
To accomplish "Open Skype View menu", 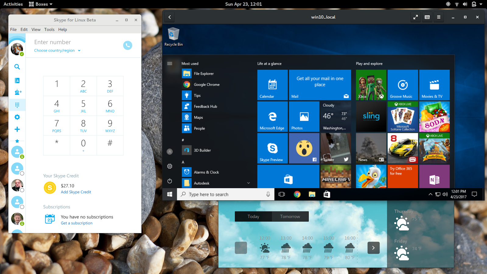I will tap(36, 30).
